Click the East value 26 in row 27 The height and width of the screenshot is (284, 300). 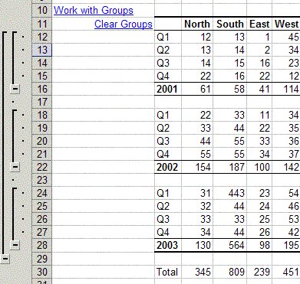[259, 232]
